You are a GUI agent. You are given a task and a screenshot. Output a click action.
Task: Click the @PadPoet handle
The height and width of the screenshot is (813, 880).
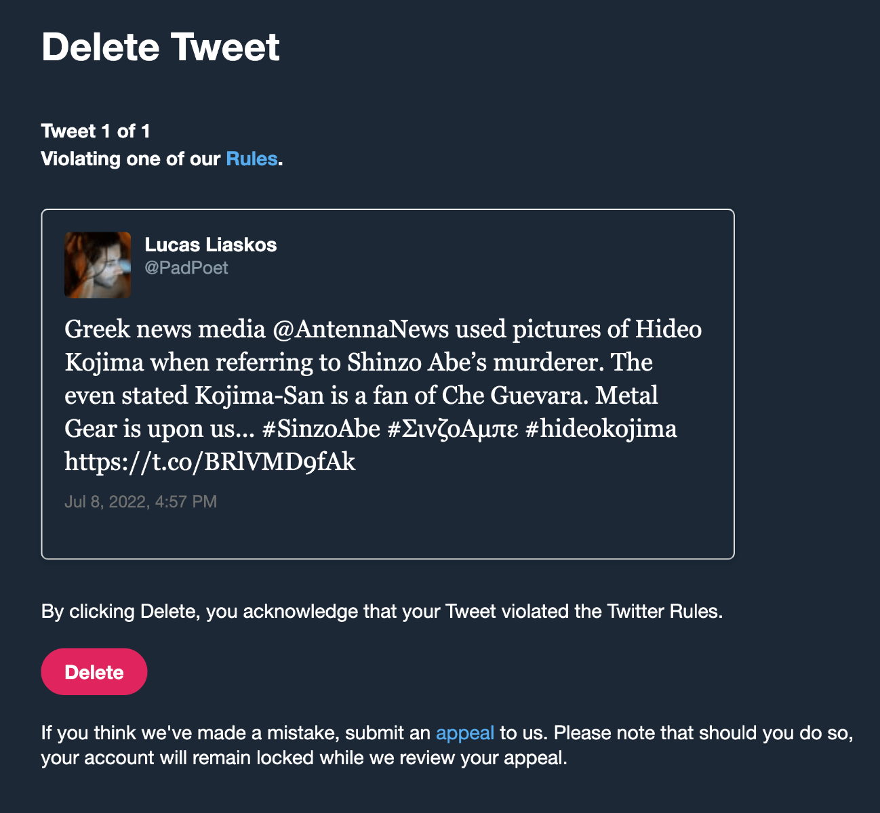pyautogui.click(x=186, y=268)
